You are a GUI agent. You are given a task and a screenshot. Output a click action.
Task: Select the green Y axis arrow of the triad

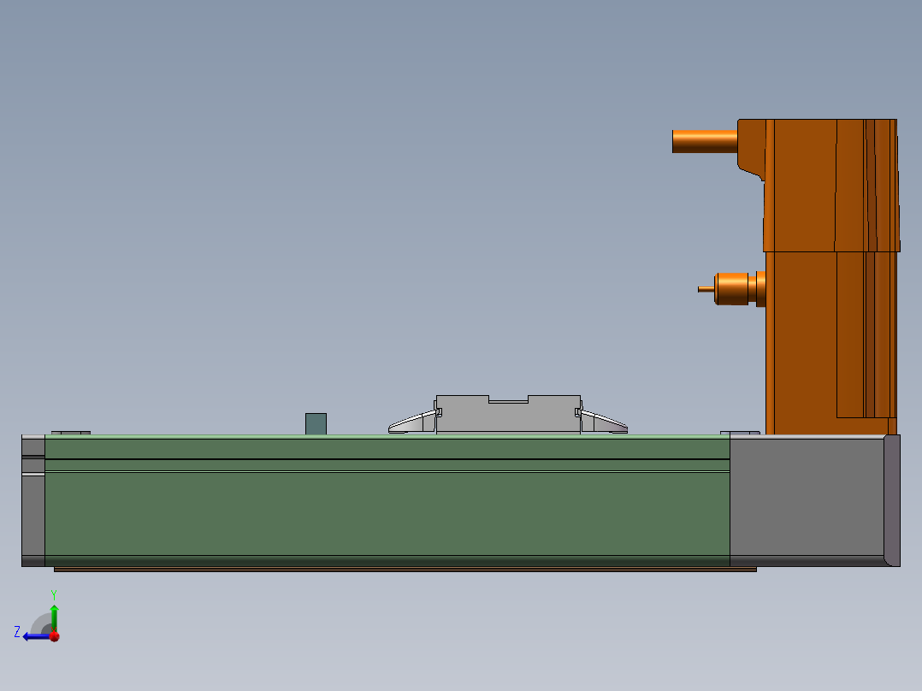click(54, 617)
